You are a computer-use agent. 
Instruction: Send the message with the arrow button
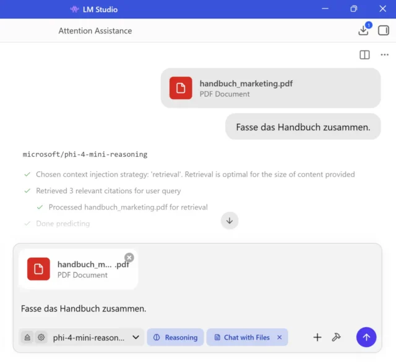pos(366,337)
